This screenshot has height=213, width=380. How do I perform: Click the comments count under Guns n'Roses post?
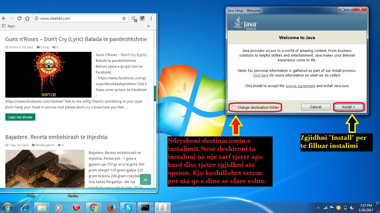tap(55, 47)
